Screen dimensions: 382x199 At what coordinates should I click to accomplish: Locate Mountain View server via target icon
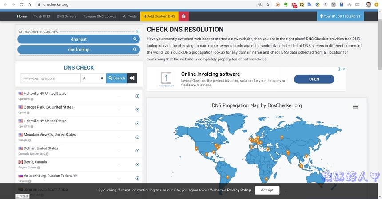click(x=137, y=137)
